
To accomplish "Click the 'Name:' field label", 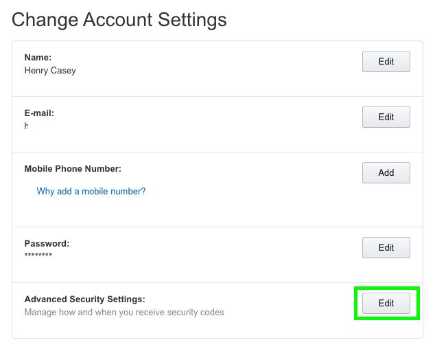I will point(38,58).
